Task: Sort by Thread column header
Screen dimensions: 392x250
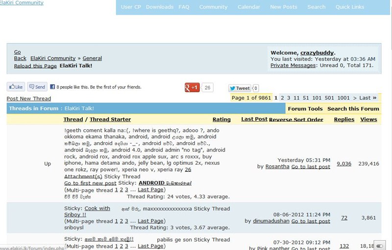Action: 73,119
